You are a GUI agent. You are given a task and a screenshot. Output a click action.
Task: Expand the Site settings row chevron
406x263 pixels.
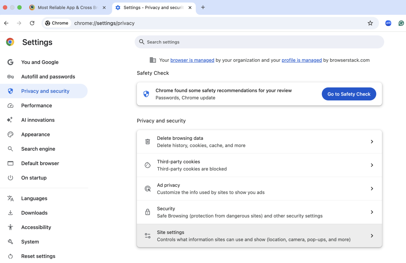coord(372,235)
